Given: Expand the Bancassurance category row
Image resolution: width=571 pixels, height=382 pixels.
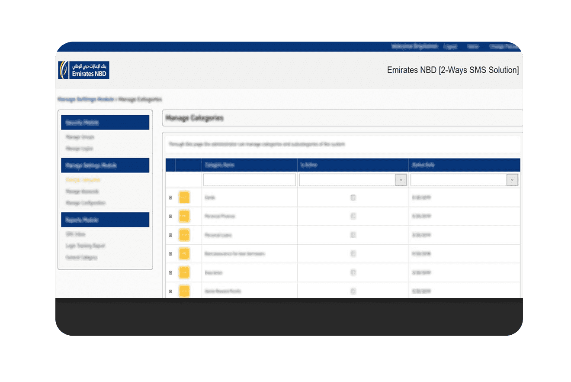Looking at the screenshot, I should [170, 254].
